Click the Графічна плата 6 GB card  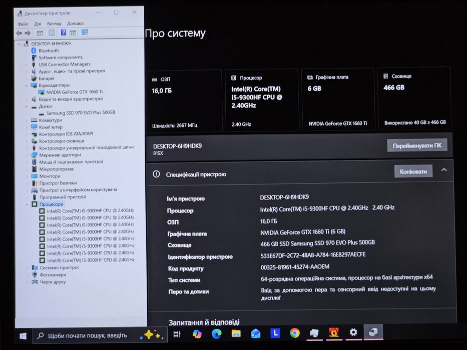point(338,99)
